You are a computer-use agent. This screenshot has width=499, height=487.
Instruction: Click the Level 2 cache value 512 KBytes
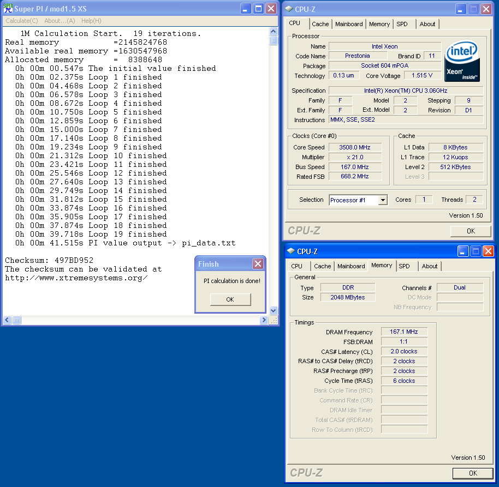point(455,167)
